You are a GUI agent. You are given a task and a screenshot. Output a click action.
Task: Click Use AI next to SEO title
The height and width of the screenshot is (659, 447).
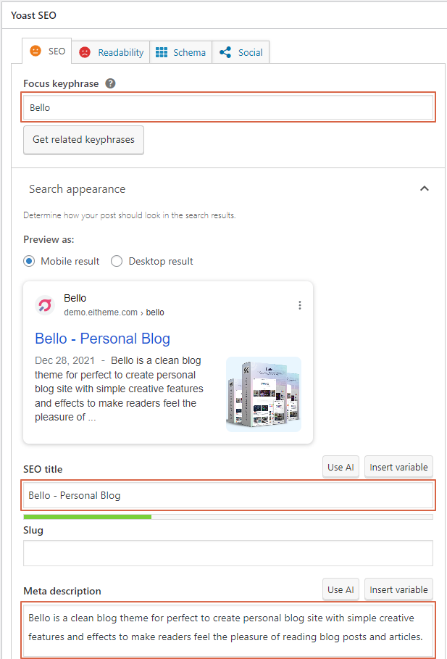coord(341,467)
